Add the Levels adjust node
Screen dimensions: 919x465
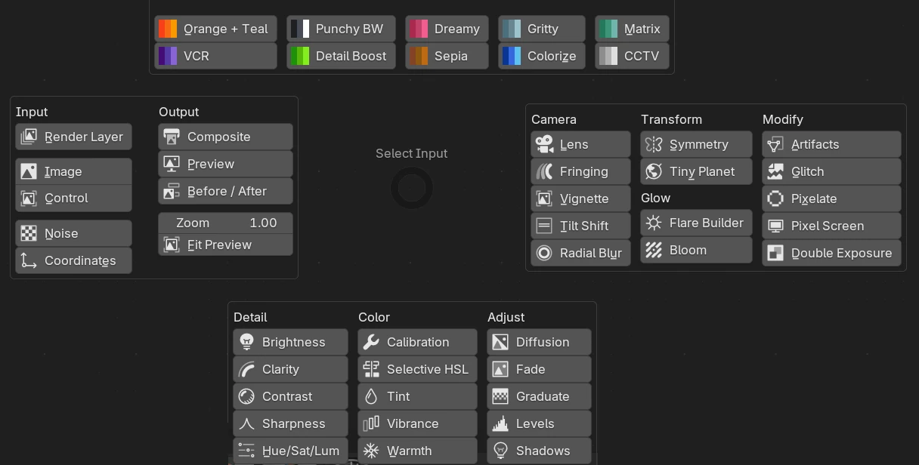(539, 423)
